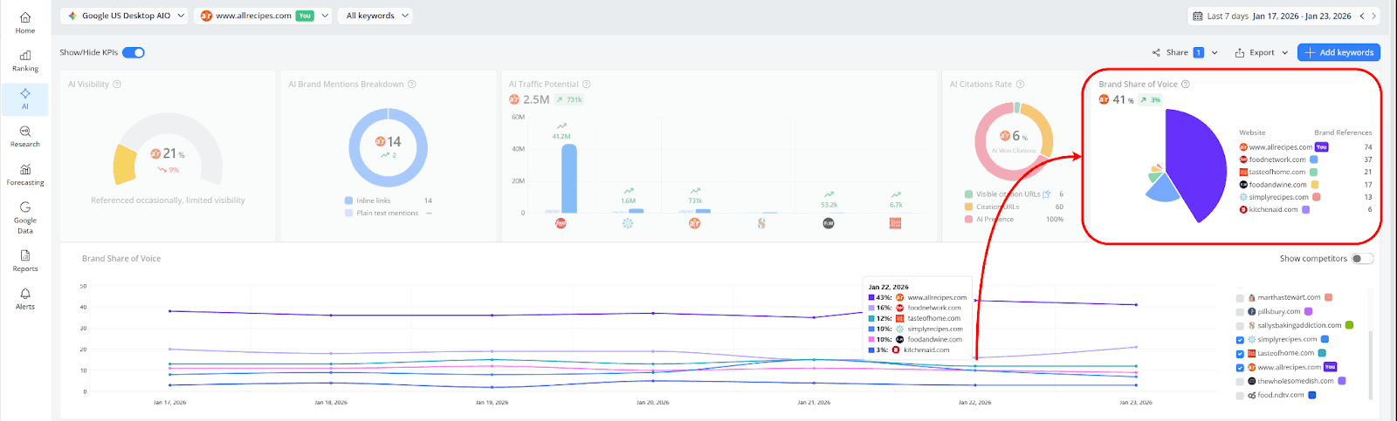Screen dimensions: 1397x421
Task: Click the calendar icon in date picker
Action: [1198, 16]
